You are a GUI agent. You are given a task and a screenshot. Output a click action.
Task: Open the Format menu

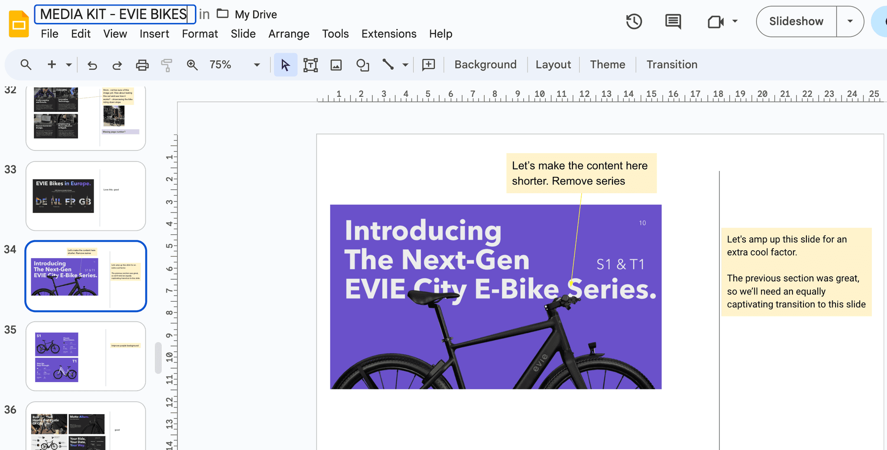[x=200, y=34]
